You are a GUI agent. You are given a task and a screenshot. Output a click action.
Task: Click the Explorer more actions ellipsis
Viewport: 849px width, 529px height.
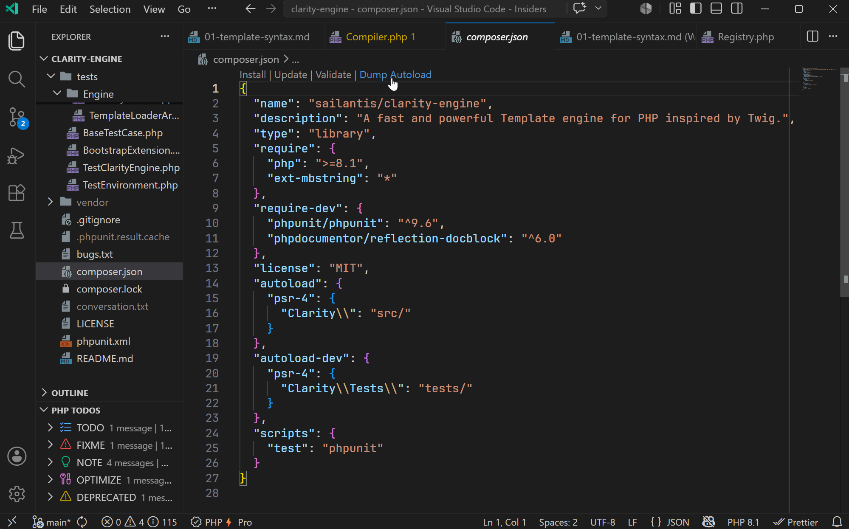click(x=165, y=37)
